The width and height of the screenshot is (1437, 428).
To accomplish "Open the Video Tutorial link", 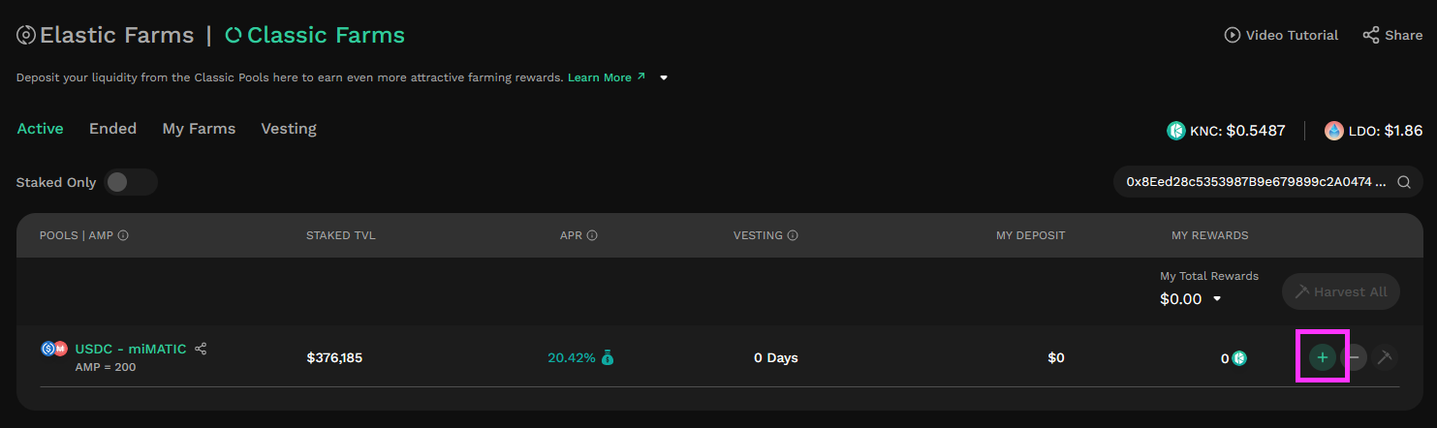I will 1281,35.
